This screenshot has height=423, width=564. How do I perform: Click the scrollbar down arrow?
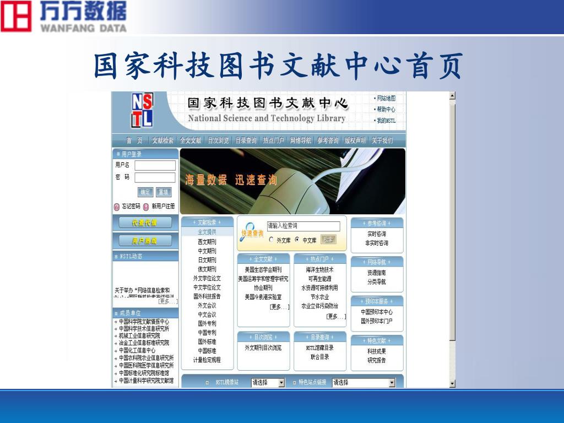pos(453,384)
